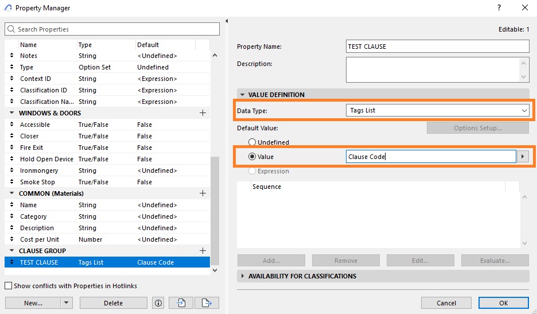This screenshot has width=537, height=314.
Task: Click the Sequence list scroll-down arrow
Action: point(524,243)
